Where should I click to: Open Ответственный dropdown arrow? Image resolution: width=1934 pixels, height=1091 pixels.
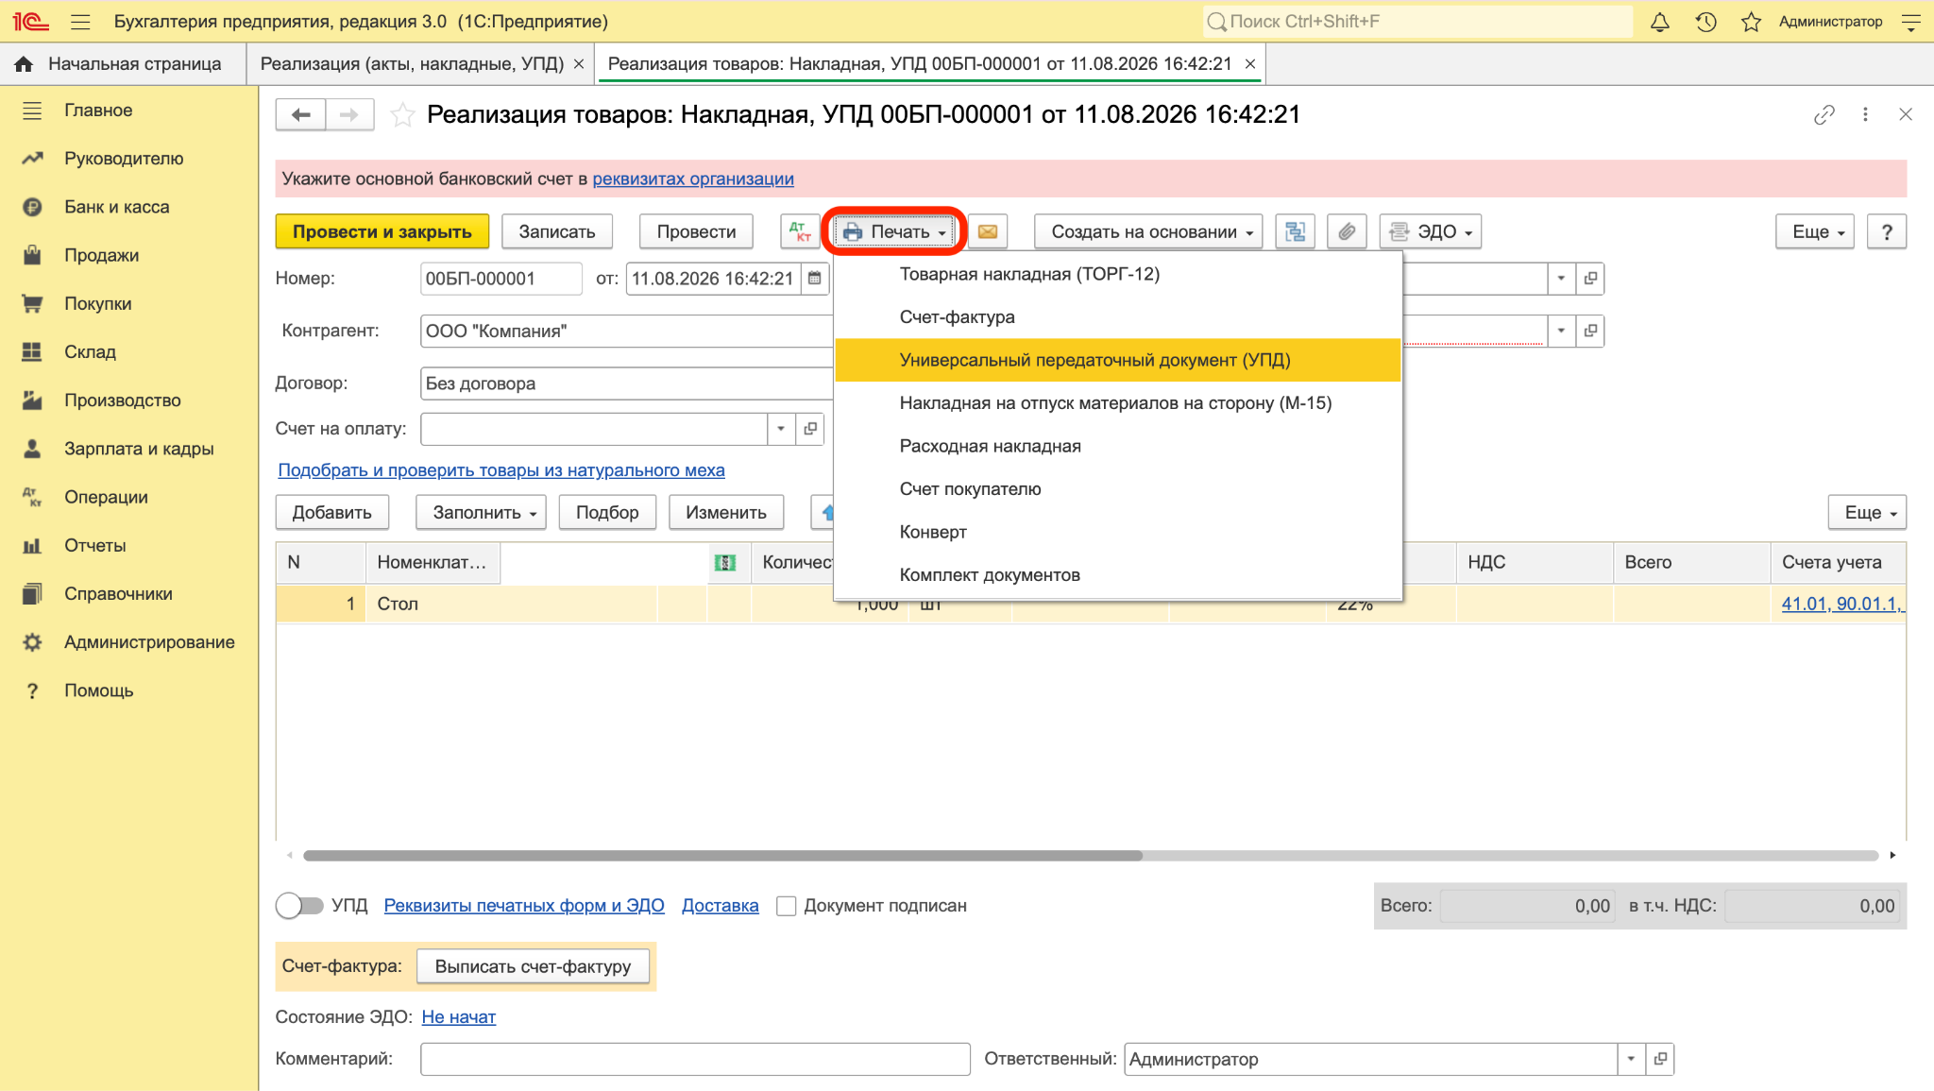pos(1631,1059)
